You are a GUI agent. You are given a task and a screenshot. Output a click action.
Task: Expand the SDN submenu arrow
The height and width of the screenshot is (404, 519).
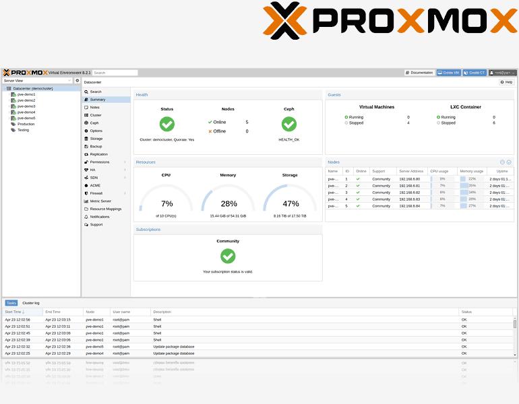click(x=125, y=178)
